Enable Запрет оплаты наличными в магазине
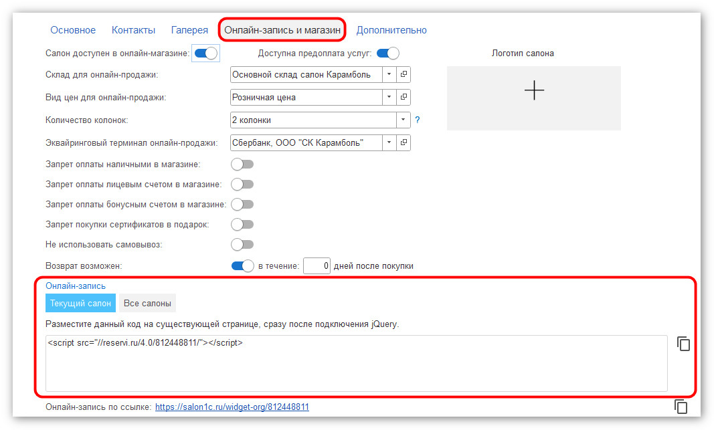 click(242, 165)
